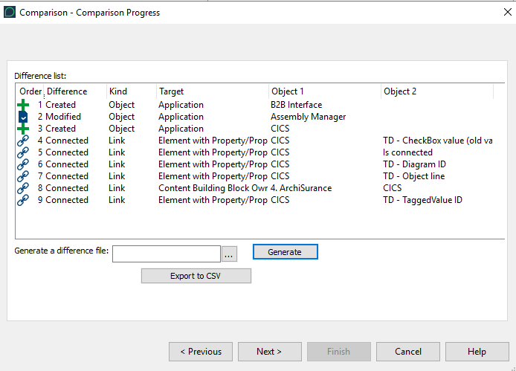Click the link icon for Is connected row
Viewport: 516px width, 371px height.
tap(23, 152)
